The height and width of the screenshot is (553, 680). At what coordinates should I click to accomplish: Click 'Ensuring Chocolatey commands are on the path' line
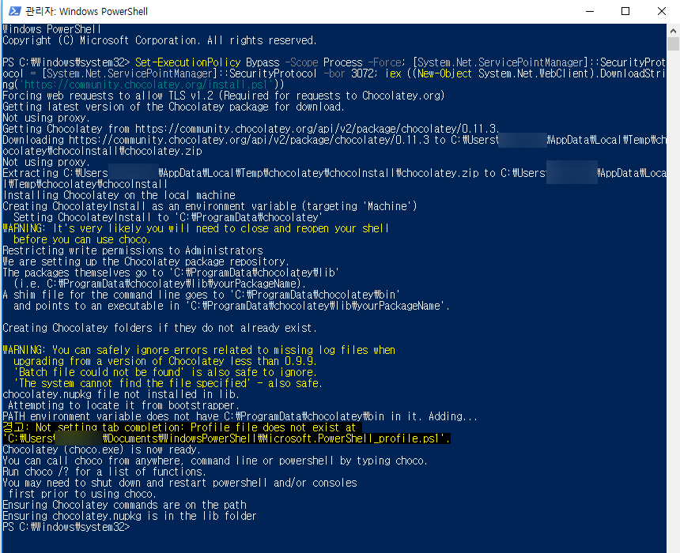[124, 505]
